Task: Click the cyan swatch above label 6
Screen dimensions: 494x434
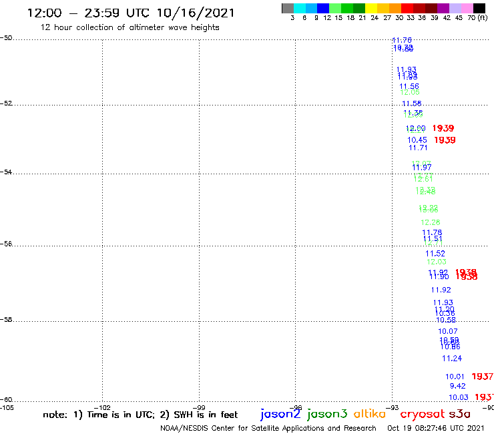Action: (x=300, y=8)
